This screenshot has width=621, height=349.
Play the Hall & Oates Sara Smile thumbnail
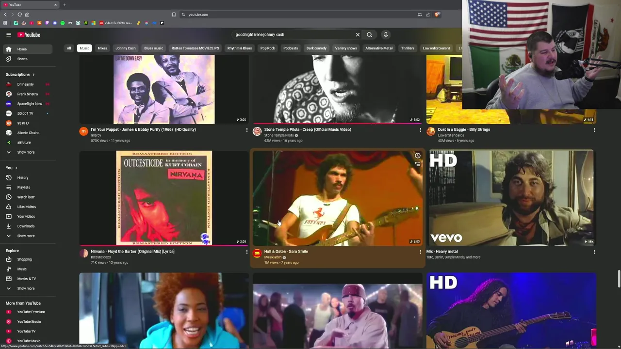pyautogui.click(x=338, y=198)
